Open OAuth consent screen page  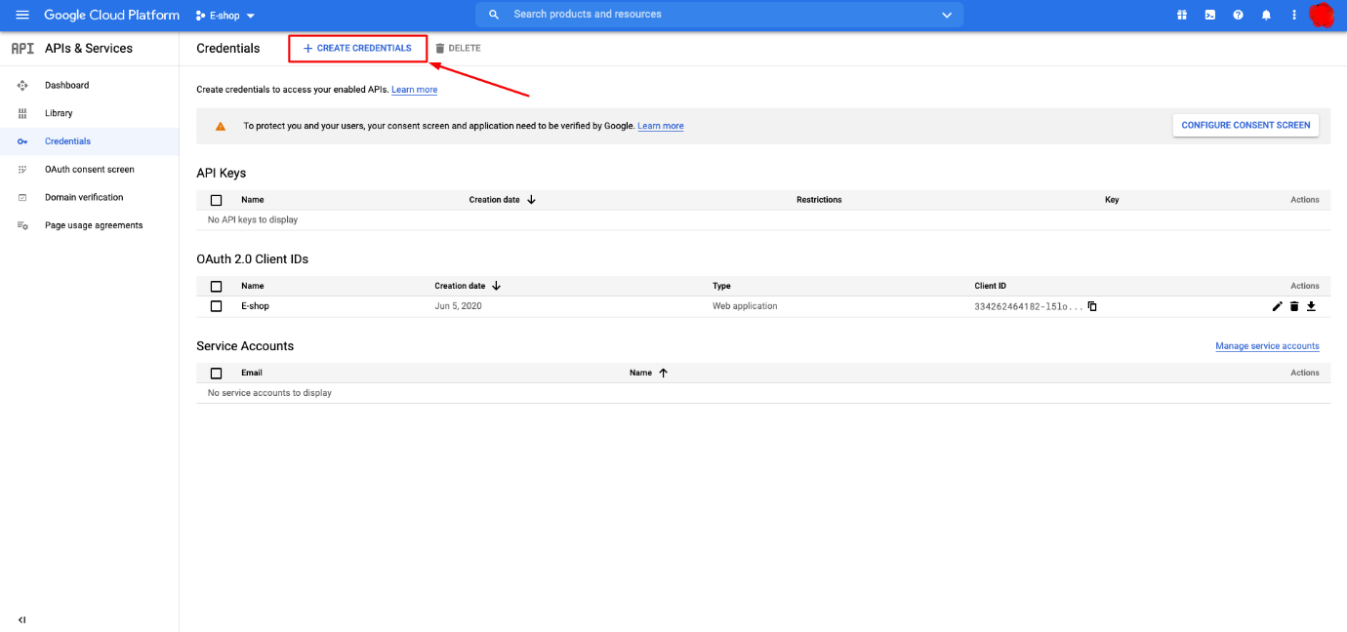pos(90,170)
